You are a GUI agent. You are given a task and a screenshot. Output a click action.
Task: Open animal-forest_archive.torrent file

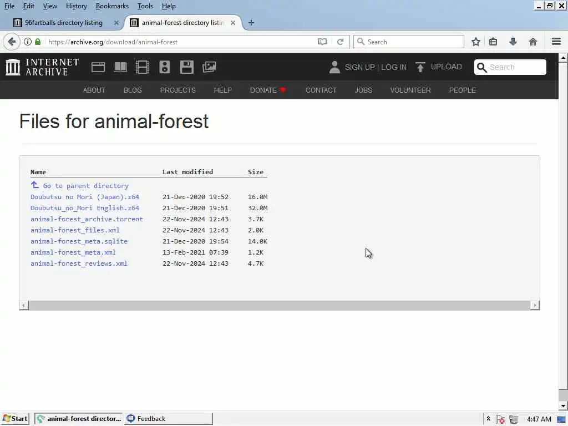[87, 219]
